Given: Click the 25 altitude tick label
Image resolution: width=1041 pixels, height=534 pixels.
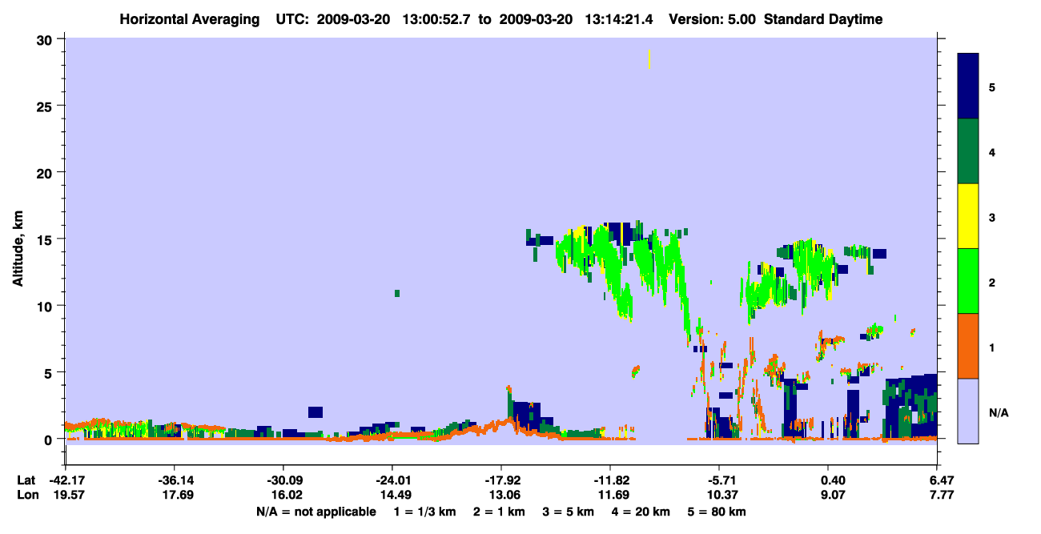Looking at the screenshot, I should point(46,106).
